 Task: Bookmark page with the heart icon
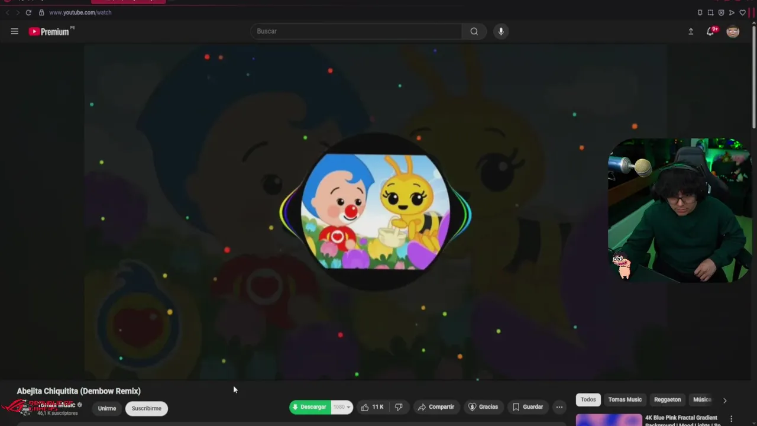pyautogui.click(x=742, y=12)
